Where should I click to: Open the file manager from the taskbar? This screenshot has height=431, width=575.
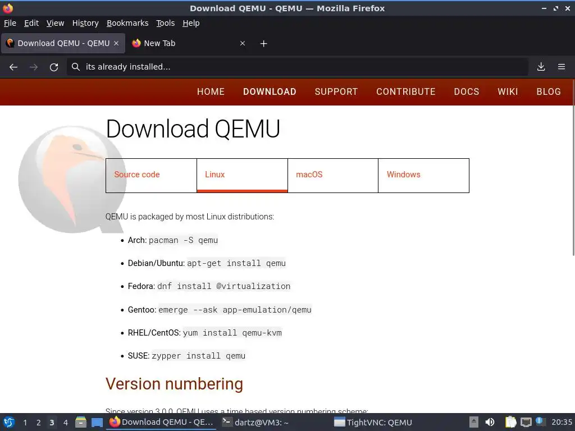click(81, 422)
